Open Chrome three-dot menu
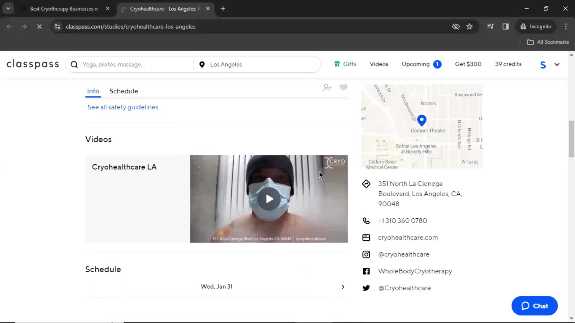 [566, 27]
